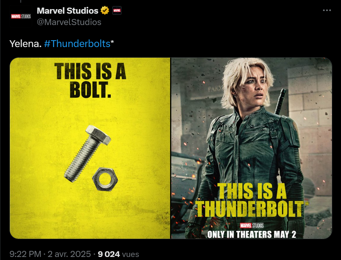Click the 'vues' label after count
The height and width of the screenshot is (260, 341).
(x=131, y=254)
